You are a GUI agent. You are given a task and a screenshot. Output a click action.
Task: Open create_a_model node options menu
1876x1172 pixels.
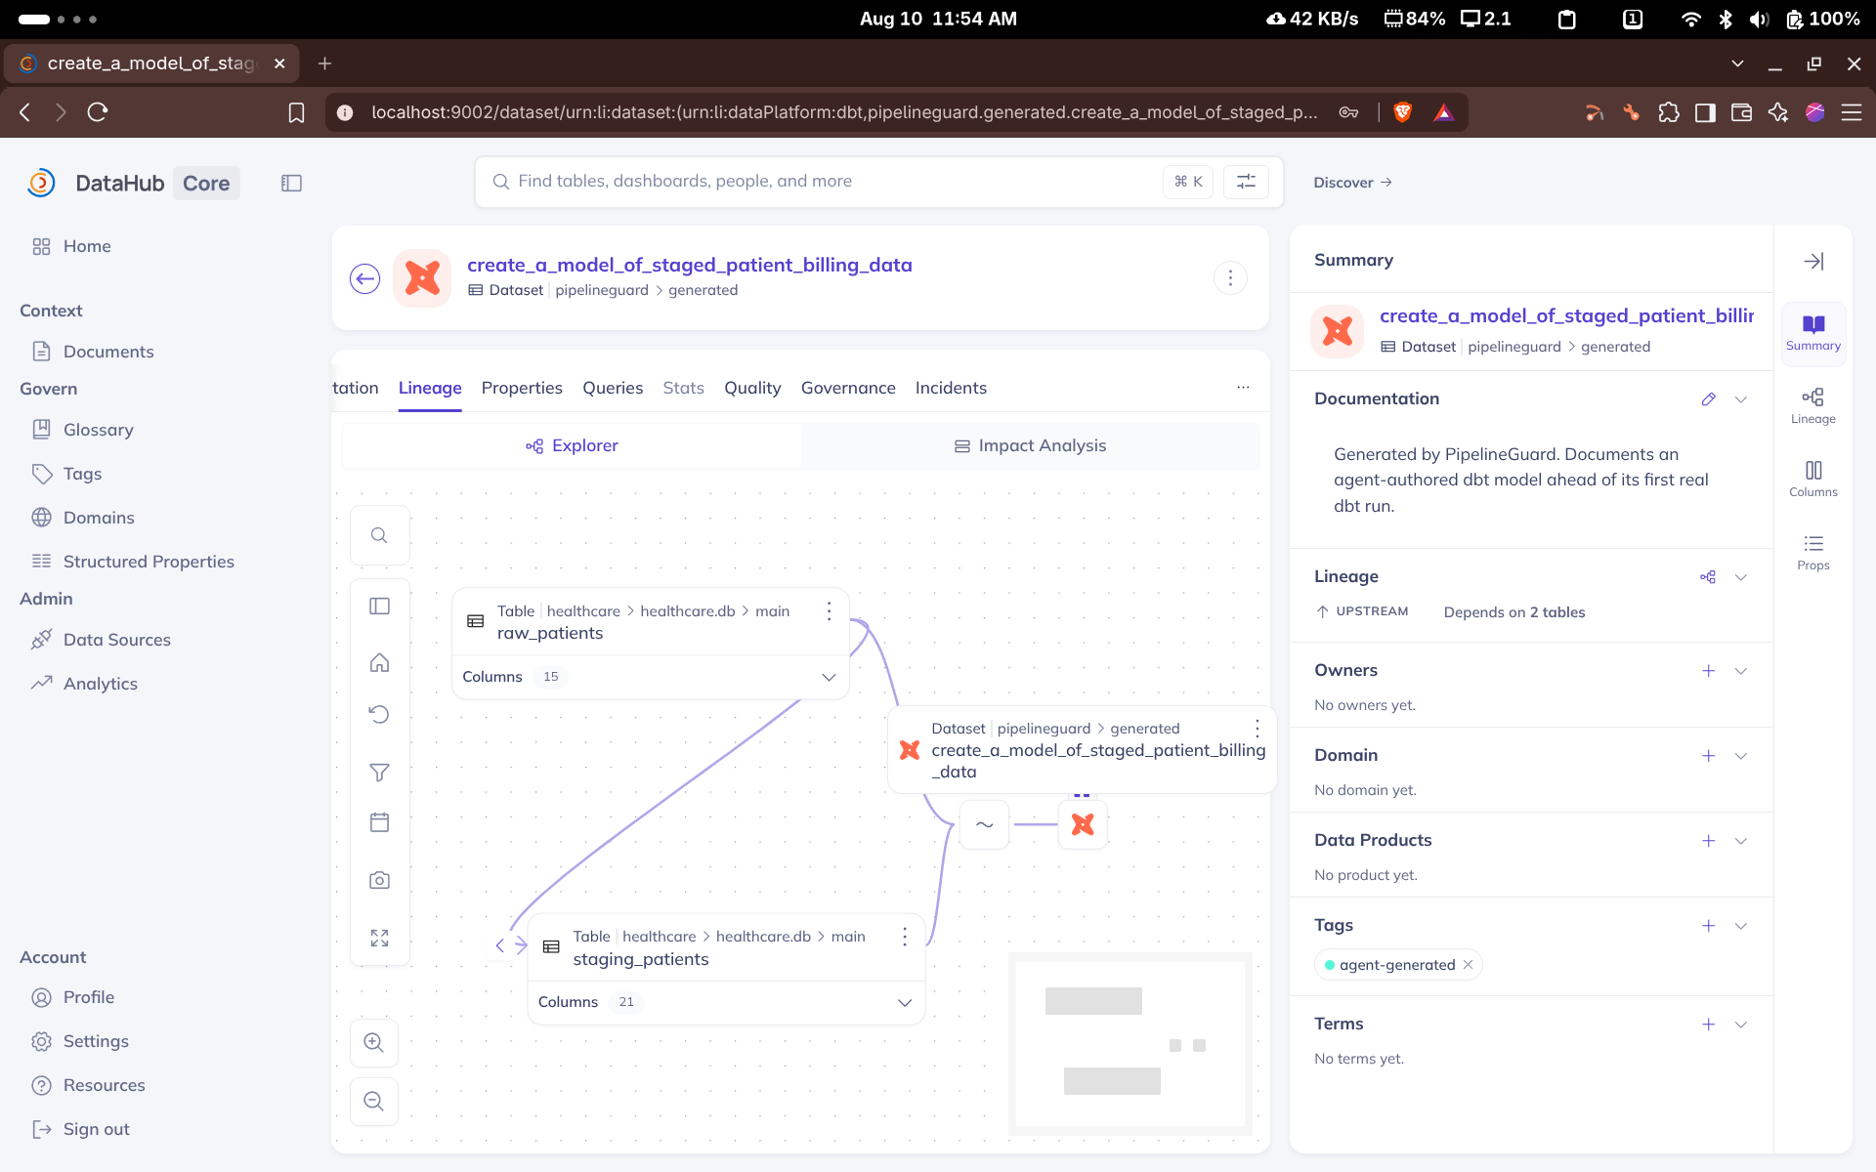[1258, 729]
